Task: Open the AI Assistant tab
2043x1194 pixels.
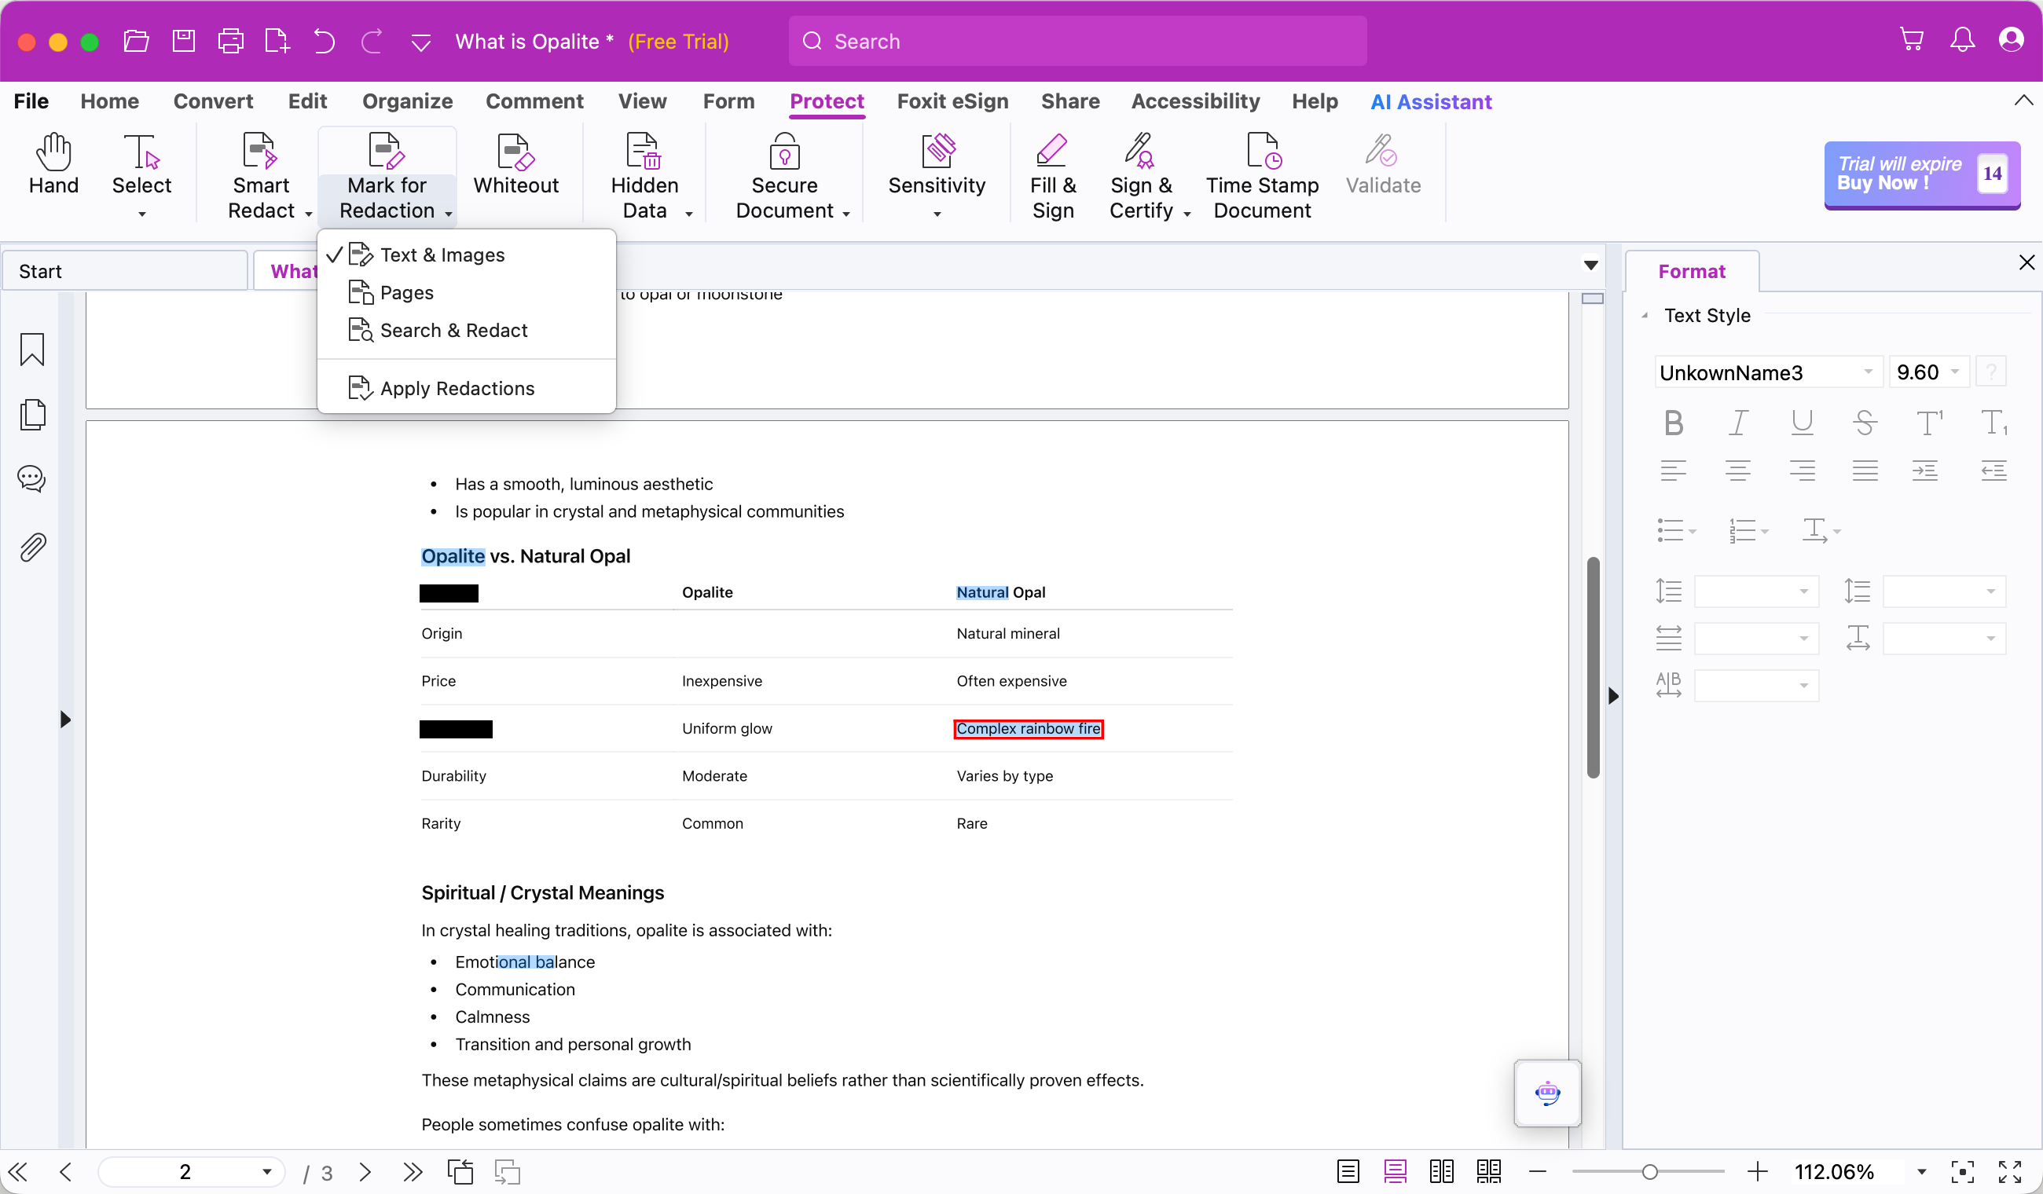Action: point(1430,101)
